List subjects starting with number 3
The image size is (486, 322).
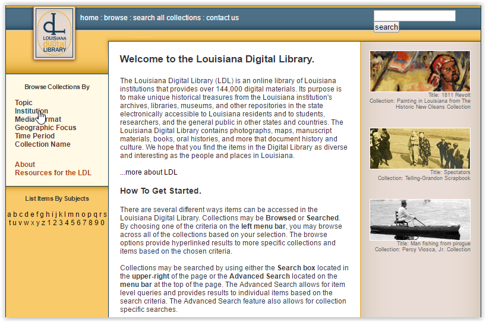(x=61, y=223)
